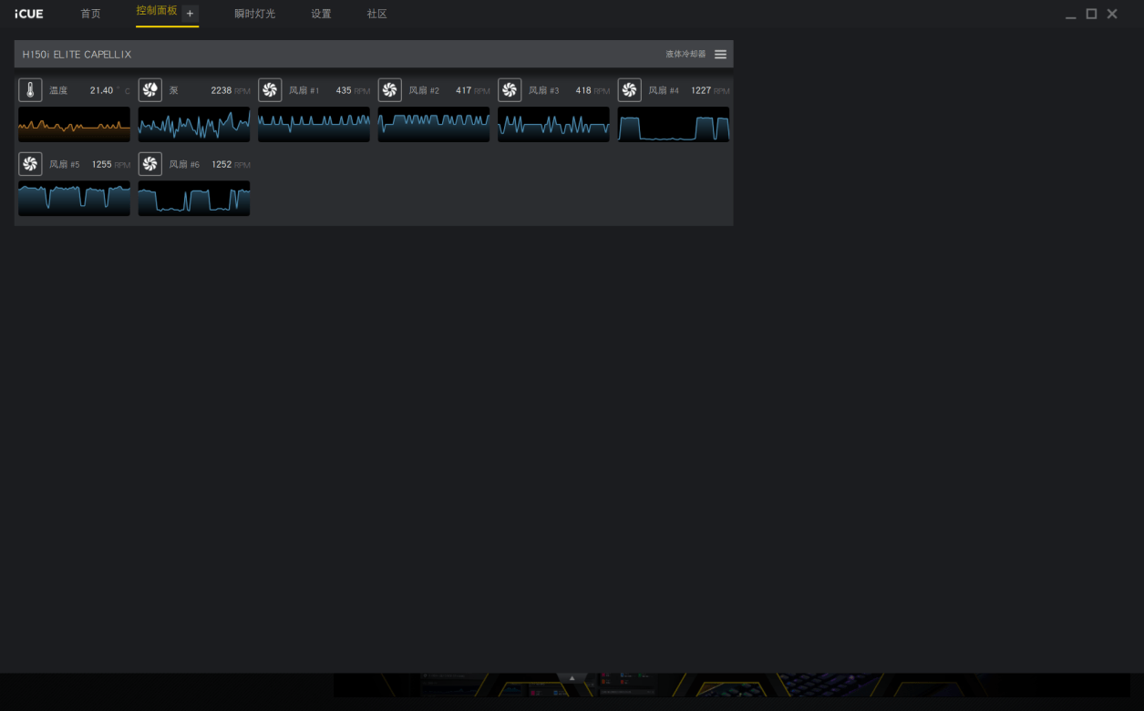Open the H150i panel hamburger menu
The image size is (1144, 711).
(720, 55)
